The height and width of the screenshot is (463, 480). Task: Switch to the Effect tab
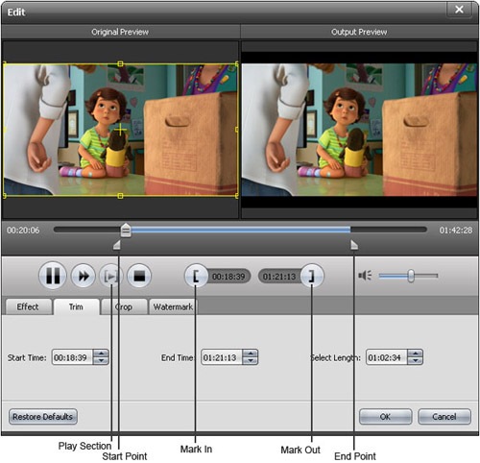(x=28, y=306)
